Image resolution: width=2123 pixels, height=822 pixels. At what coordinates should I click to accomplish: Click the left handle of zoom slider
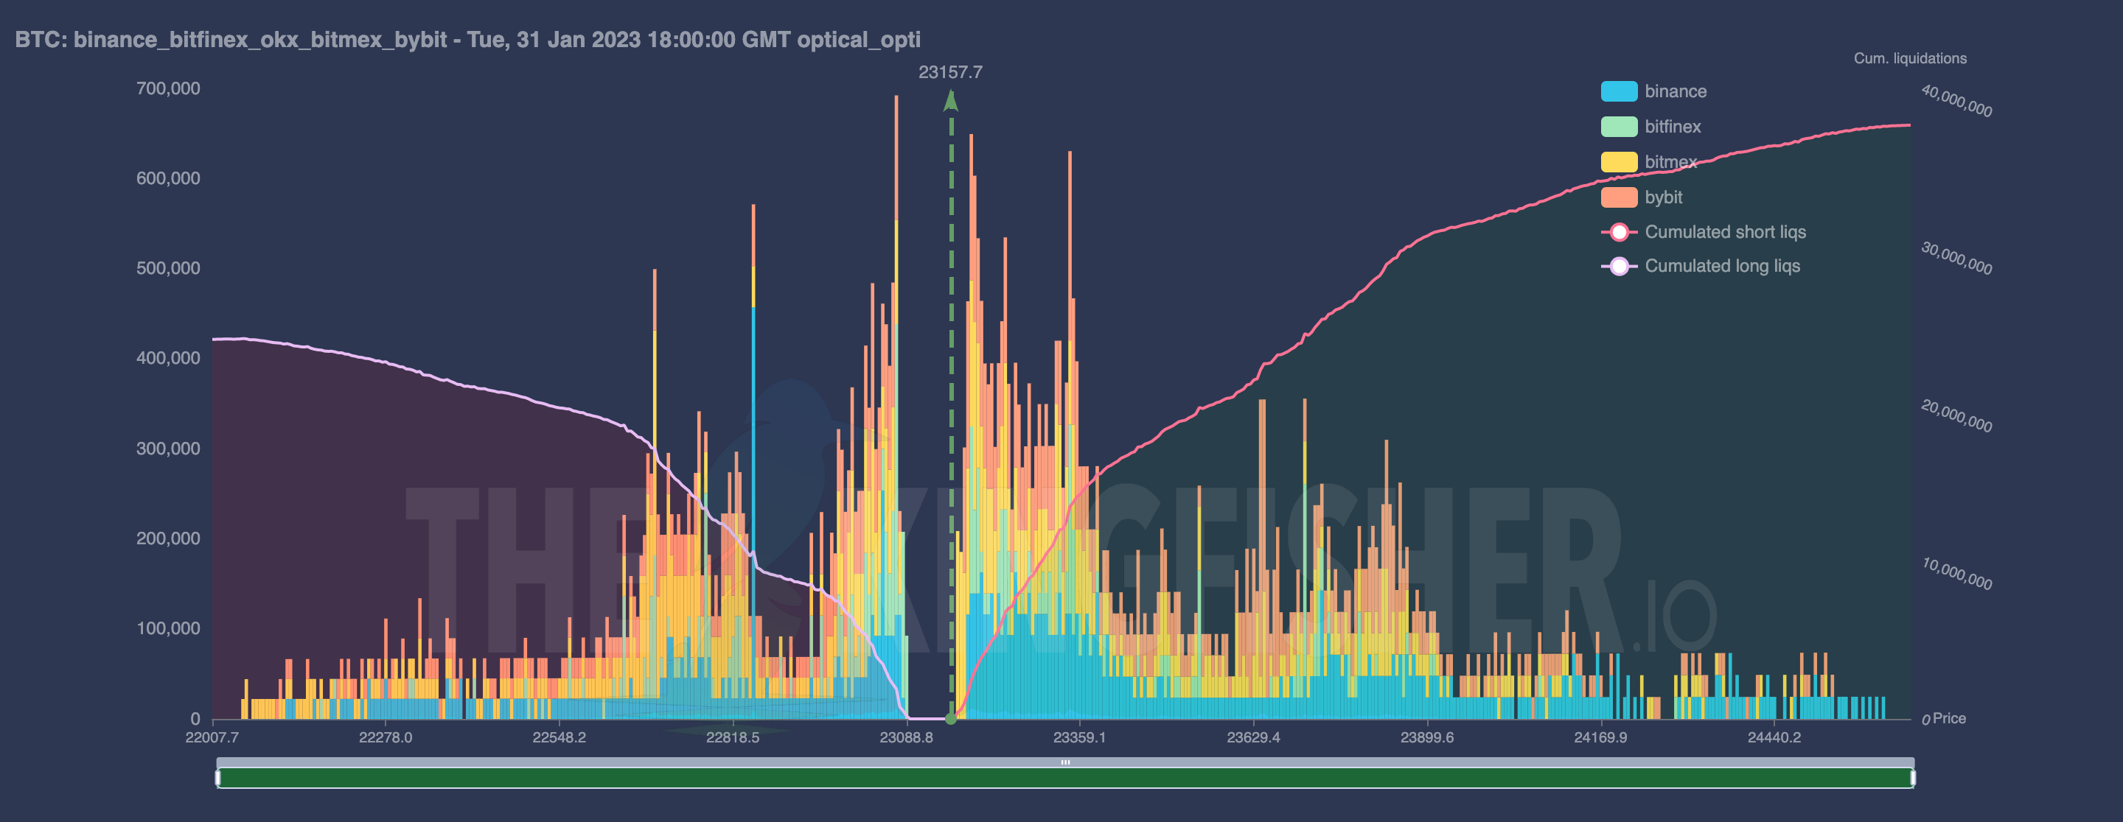click(x=217, y=778)
